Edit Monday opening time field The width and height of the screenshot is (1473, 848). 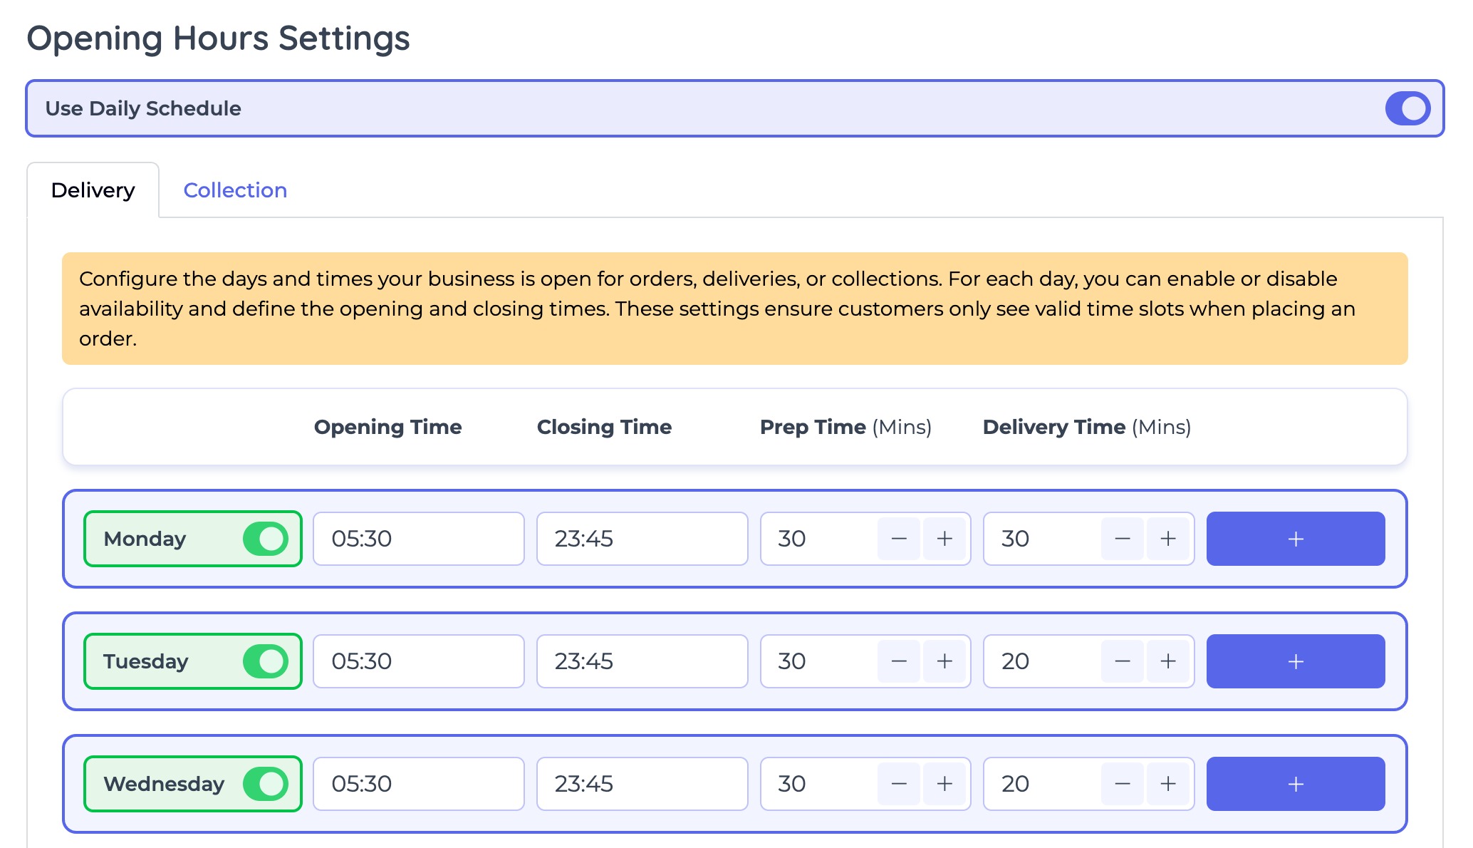click(418, 539)
